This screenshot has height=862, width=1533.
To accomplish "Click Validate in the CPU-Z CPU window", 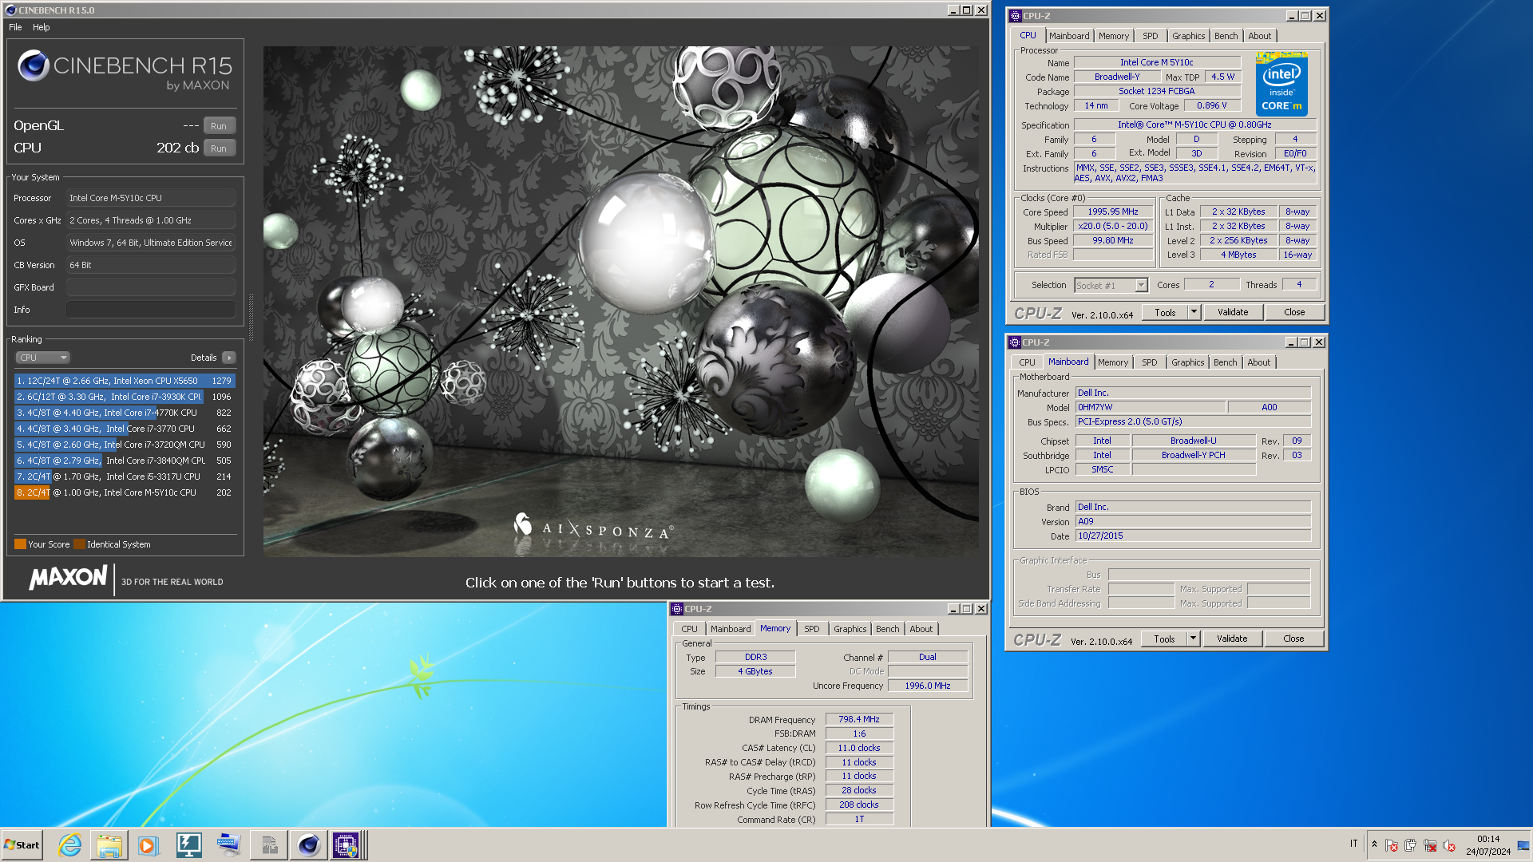I will click(1233, 312).
